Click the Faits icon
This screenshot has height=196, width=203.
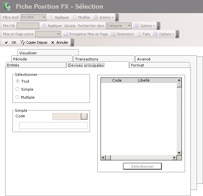[139, 34]
